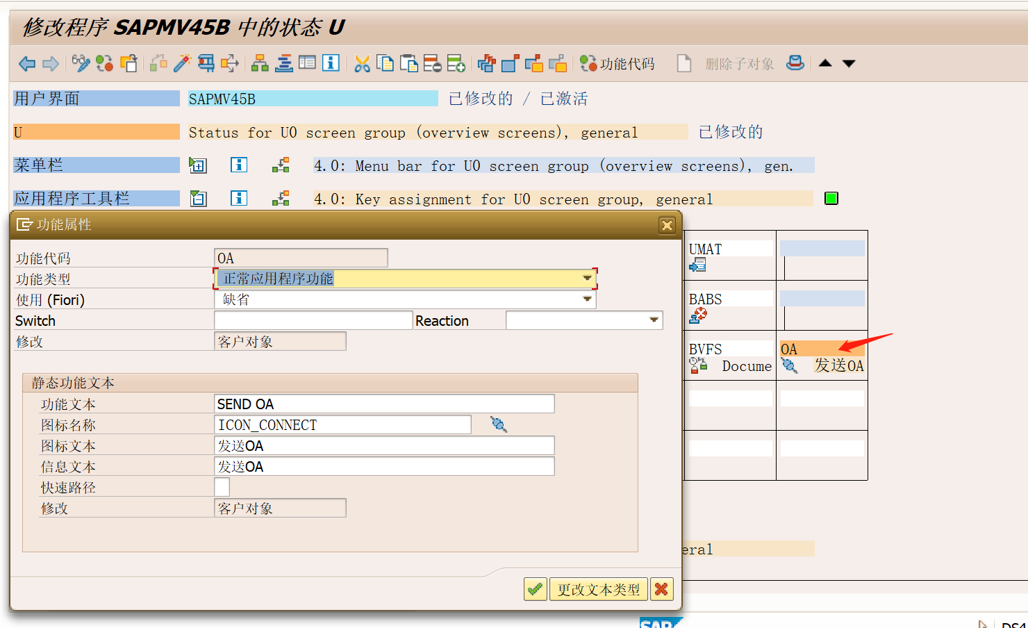Click the forward arrow toolbar icon

(x=51, y=64)
